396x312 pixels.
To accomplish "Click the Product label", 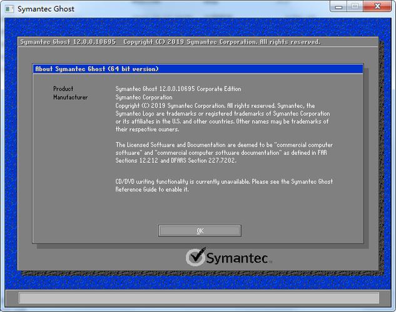I will coord(63,89).
